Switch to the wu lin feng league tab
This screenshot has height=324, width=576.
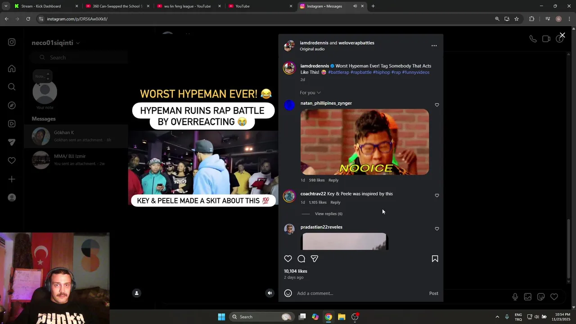pos(188,6)
